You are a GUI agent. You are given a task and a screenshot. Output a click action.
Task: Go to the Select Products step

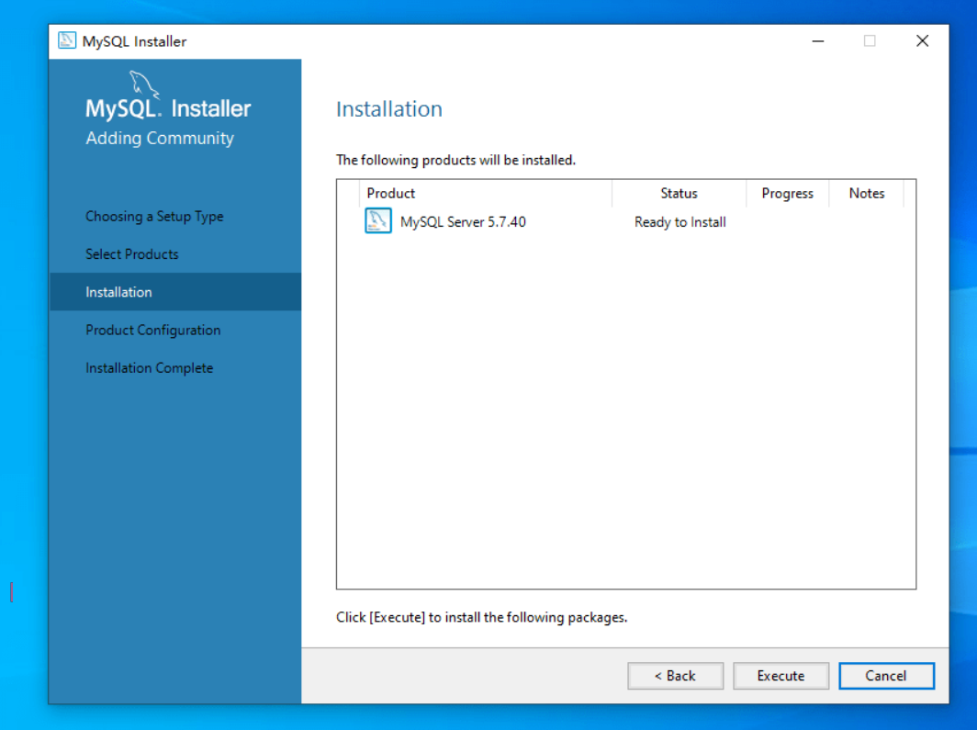coord(132,254)
